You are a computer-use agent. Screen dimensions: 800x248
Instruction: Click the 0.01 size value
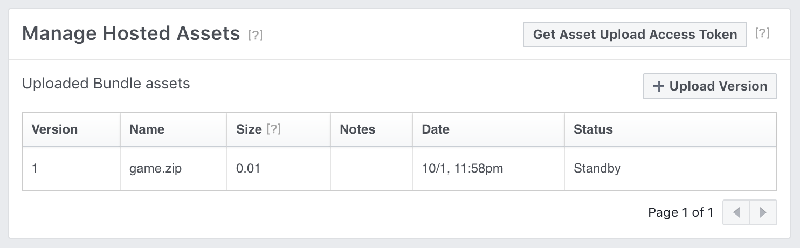pyautogui.click(x=248, y=168)
